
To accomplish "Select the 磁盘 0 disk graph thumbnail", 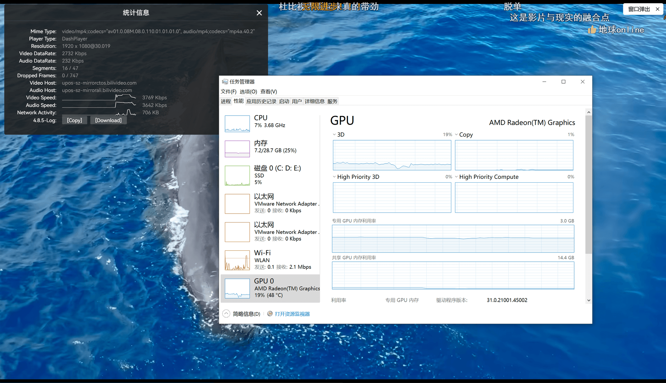I will pyautogui.click(x=237, y=175).
